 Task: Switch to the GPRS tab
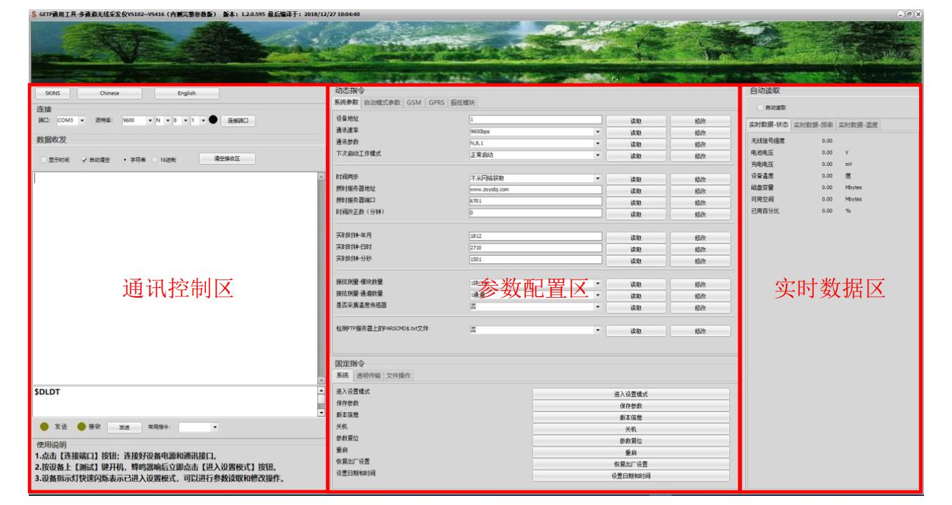pyautogui.click(x=437, y=102)
